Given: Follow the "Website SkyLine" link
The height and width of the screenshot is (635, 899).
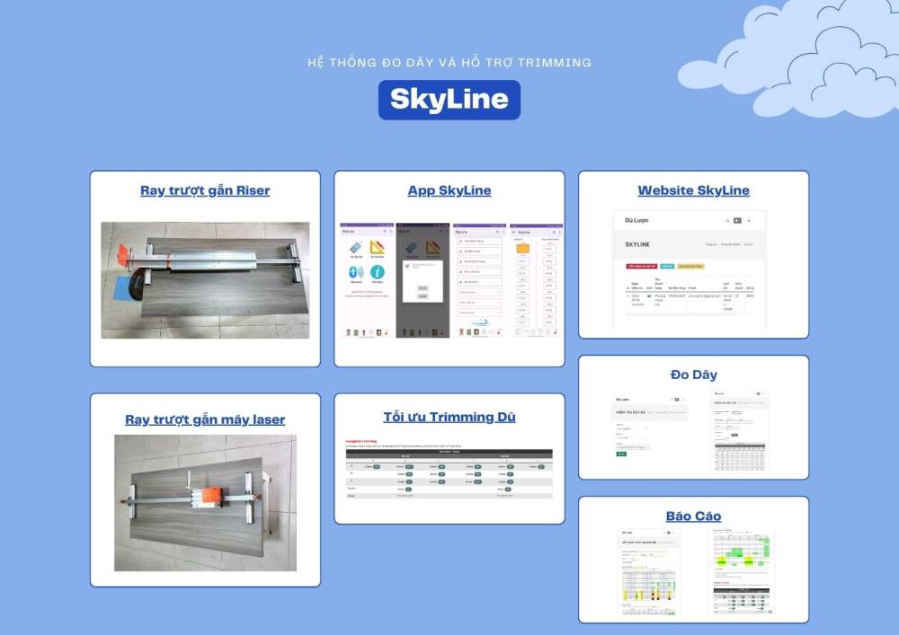Looking at the screenshot, I should pos(693,190).
